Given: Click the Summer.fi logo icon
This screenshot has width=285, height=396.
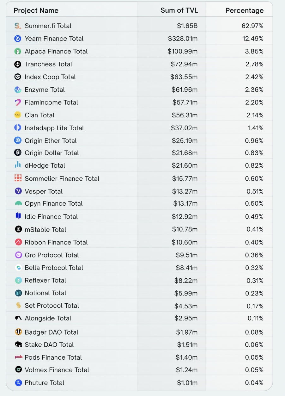Looking at the screenshot, I should coord(18,26).
